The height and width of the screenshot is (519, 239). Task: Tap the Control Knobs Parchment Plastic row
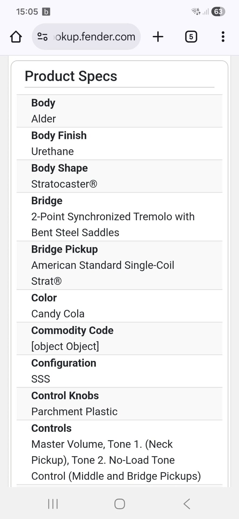[x=119, y=404]
